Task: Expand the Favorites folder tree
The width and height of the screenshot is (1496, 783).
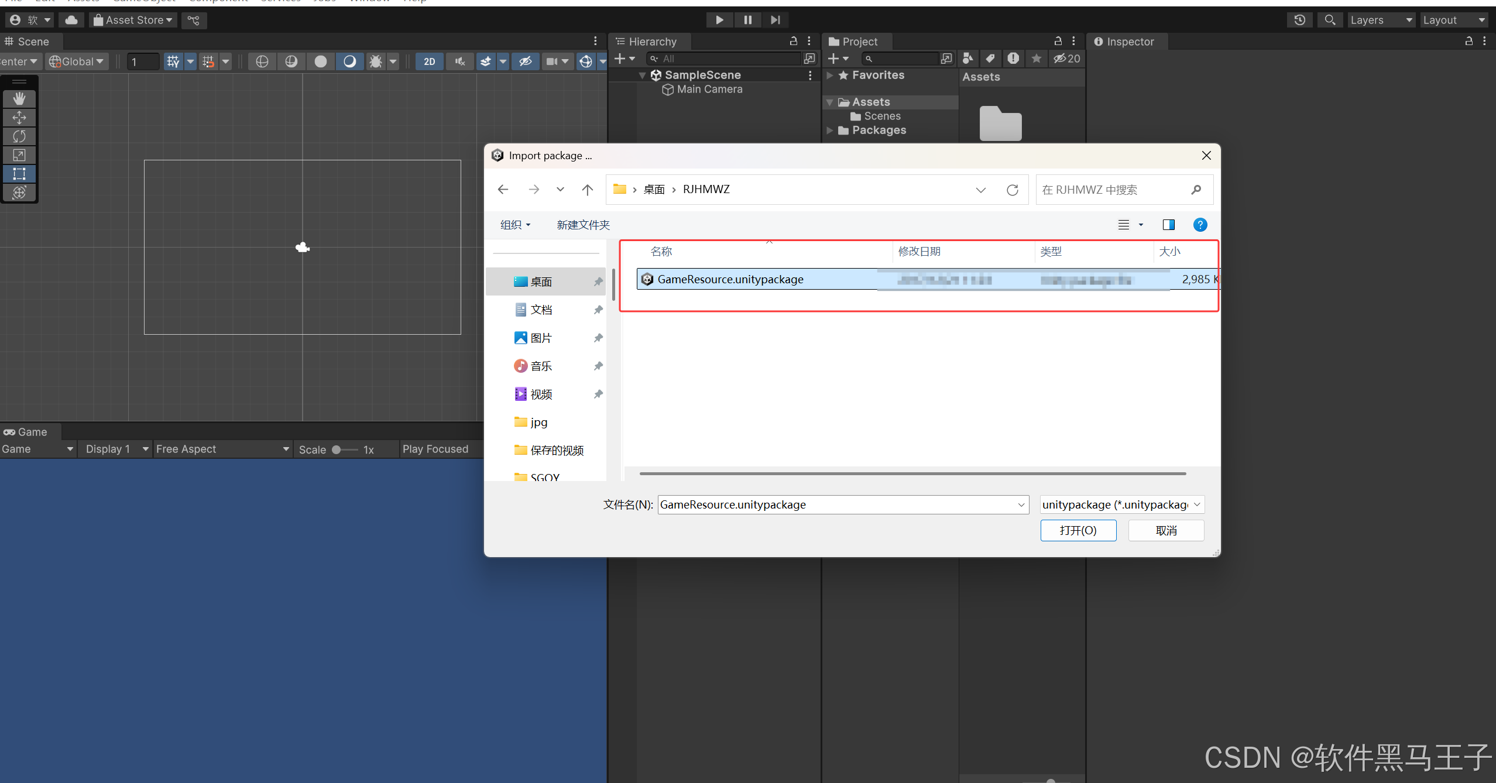Action: 829,75
